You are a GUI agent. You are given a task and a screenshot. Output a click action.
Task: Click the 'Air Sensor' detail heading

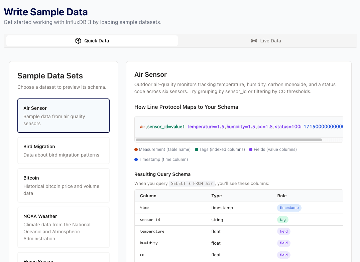point(151,74)
